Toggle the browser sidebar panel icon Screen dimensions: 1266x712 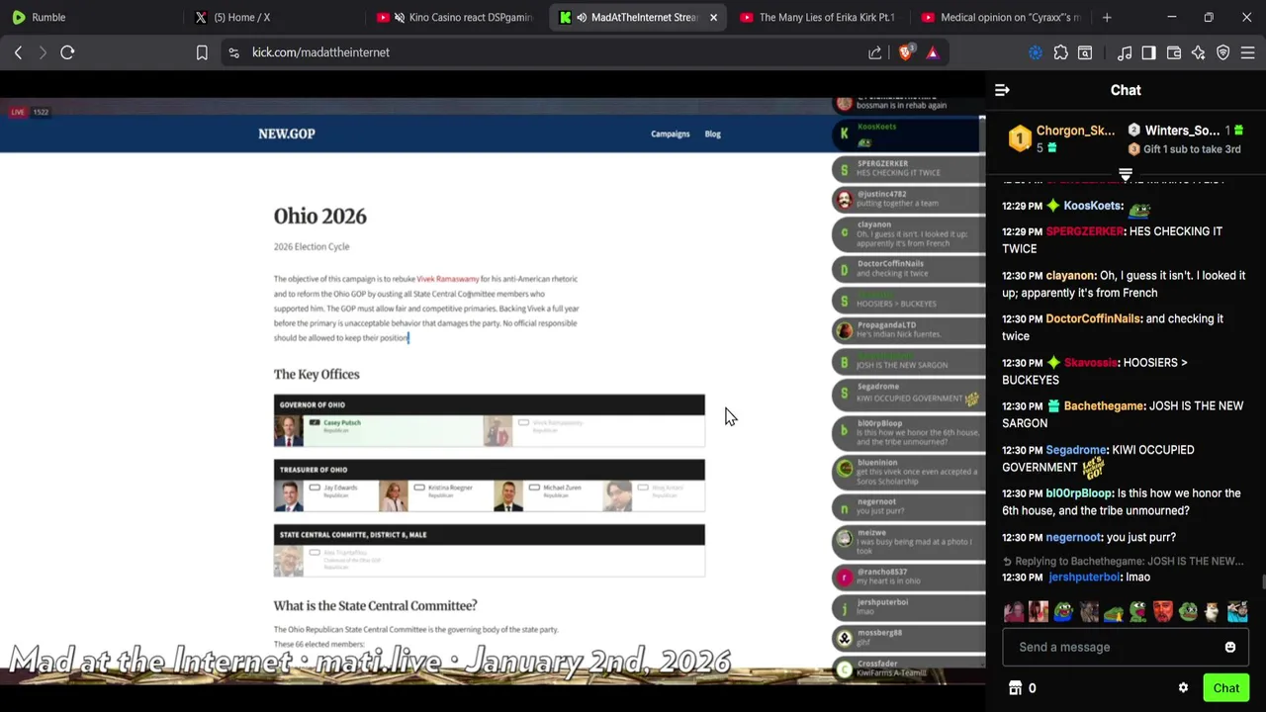click(1148, 52)
